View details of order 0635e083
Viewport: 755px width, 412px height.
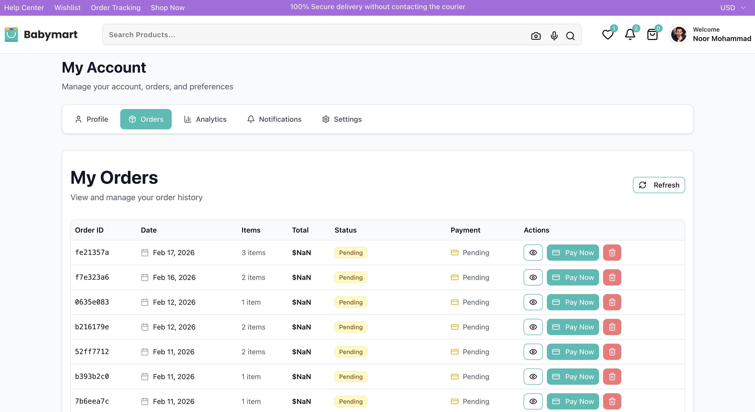point(533,302)
